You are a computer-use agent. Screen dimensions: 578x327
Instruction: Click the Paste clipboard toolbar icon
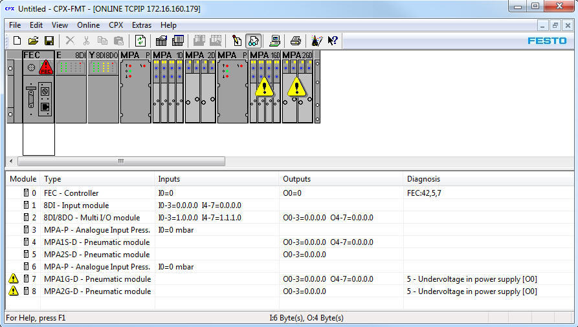click(x=118, y=41)
